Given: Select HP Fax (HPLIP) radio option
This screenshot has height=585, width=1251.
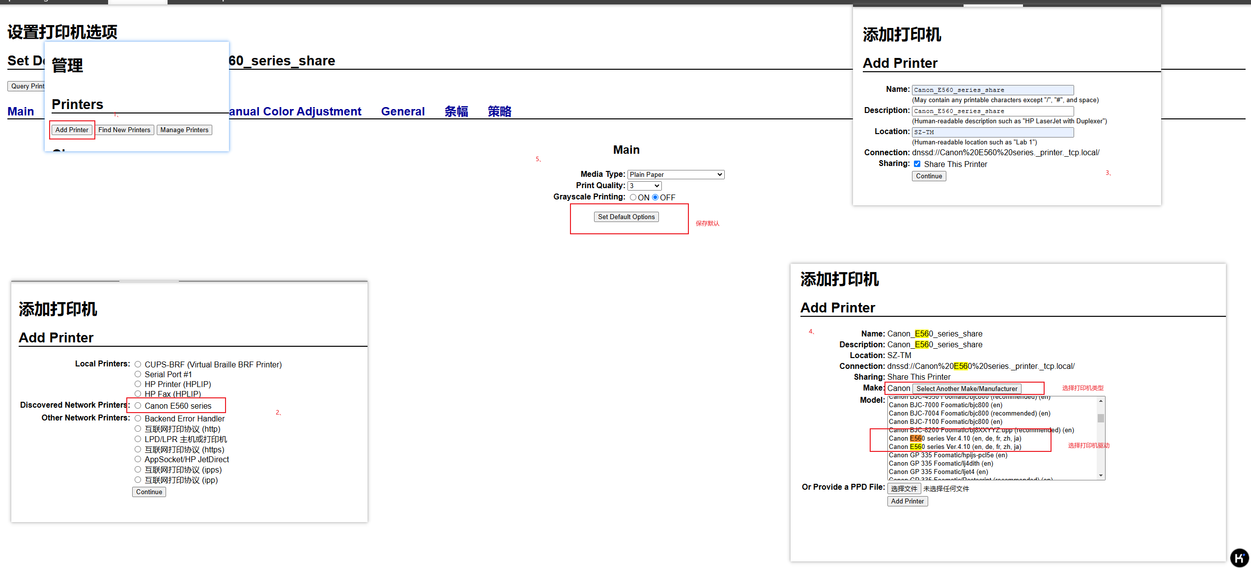Looking at the screenshot, I should tap(138, 393).
